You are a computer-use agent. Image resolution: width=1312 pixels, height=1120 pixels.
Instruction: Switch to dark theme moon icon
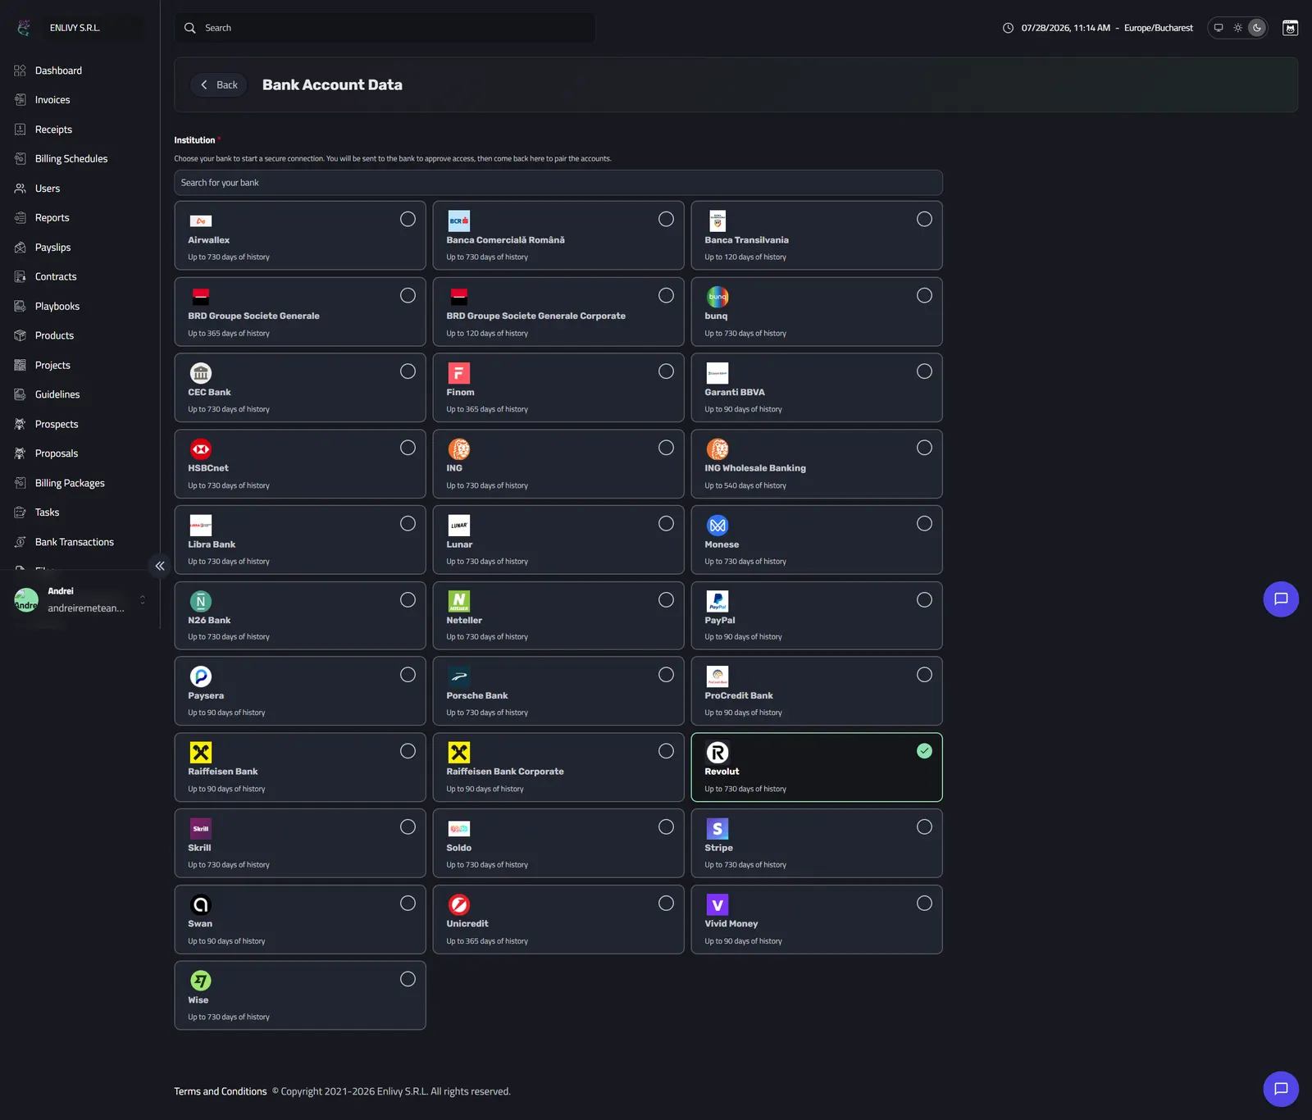tap(1257, 28)
